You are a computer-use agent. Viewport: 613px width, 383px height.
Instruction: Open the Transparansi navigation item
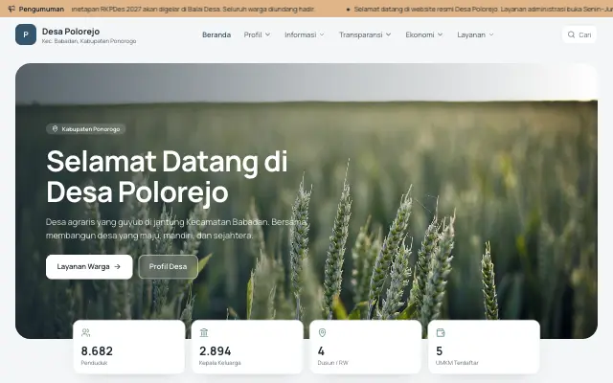tap(365, 34)
